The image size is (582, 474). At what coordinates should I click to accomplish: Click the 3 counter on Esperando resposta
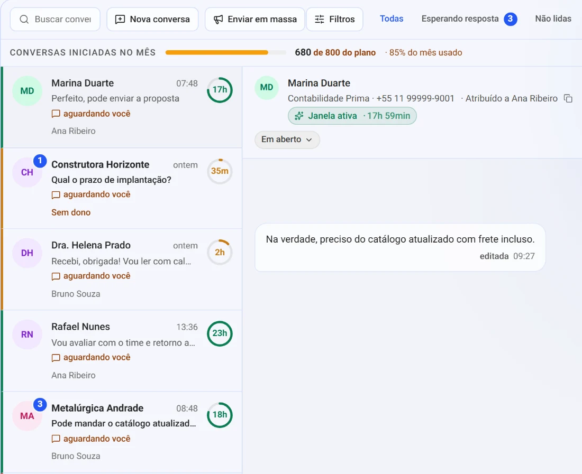pyautogui.click(x=511, y=19)
